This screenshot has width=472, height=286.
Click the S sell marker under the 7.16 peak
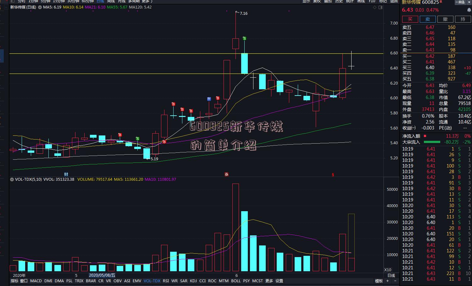244,38
